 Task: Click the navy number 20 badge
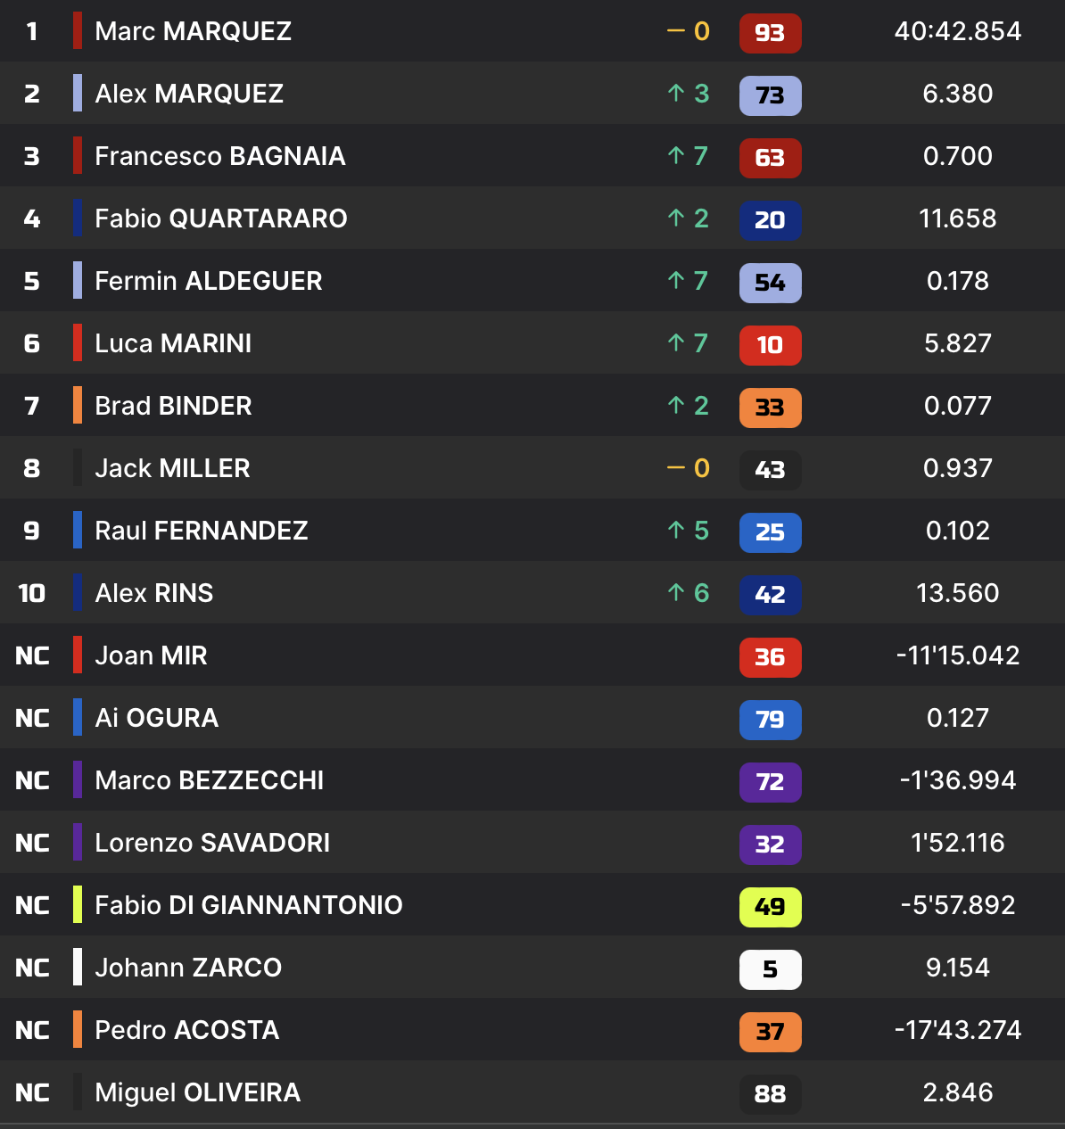click(771, 220)
